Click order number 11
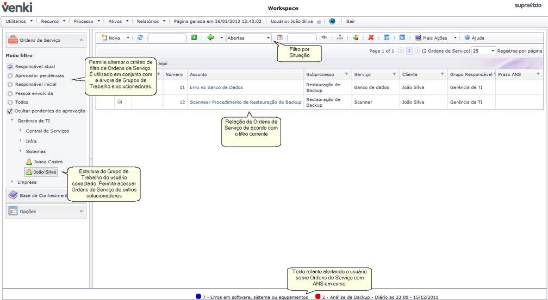This screenshot has width=548, height=300. pyautogui.click(x=182, y=87)
